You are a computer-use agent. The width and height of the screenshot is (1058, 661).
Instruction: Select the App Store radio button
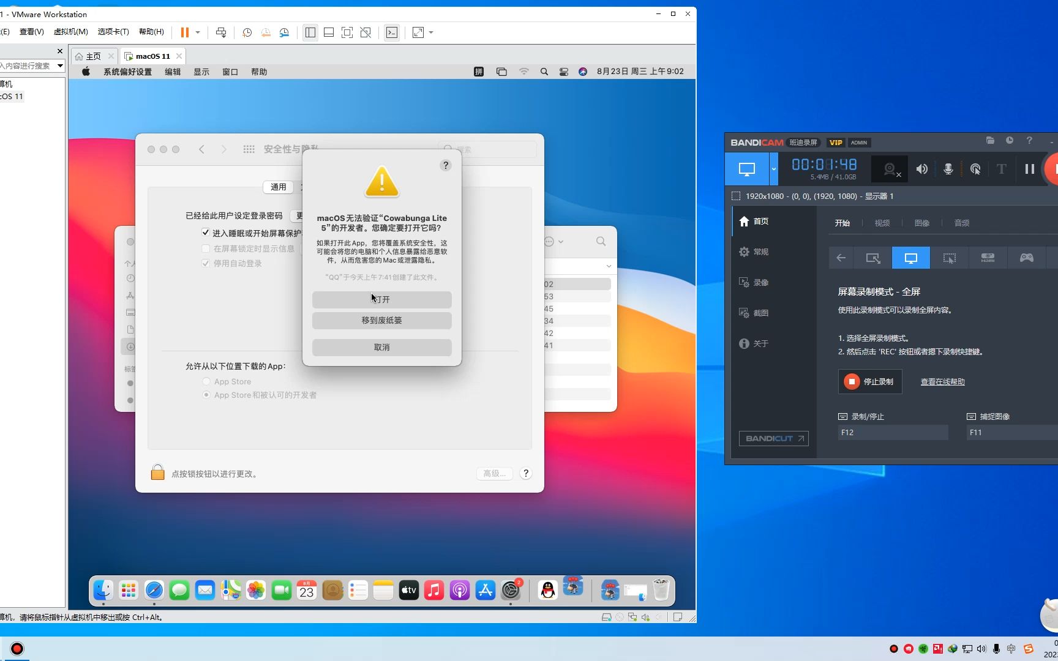[x=206, y=381]
